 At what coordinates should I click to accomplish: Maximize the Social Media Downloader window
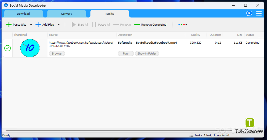[x=246, y=5]
